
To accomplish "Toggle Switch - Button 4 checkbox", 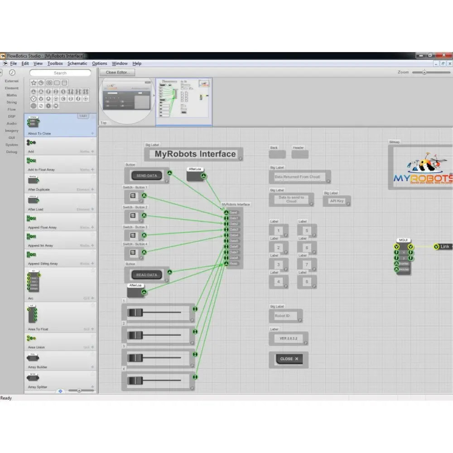I will click(133, 252).
